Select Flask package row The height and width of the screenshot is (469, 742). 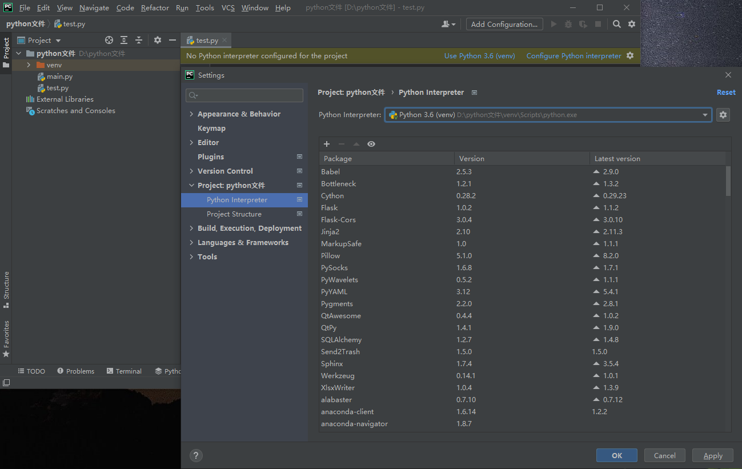coord(523,208)
